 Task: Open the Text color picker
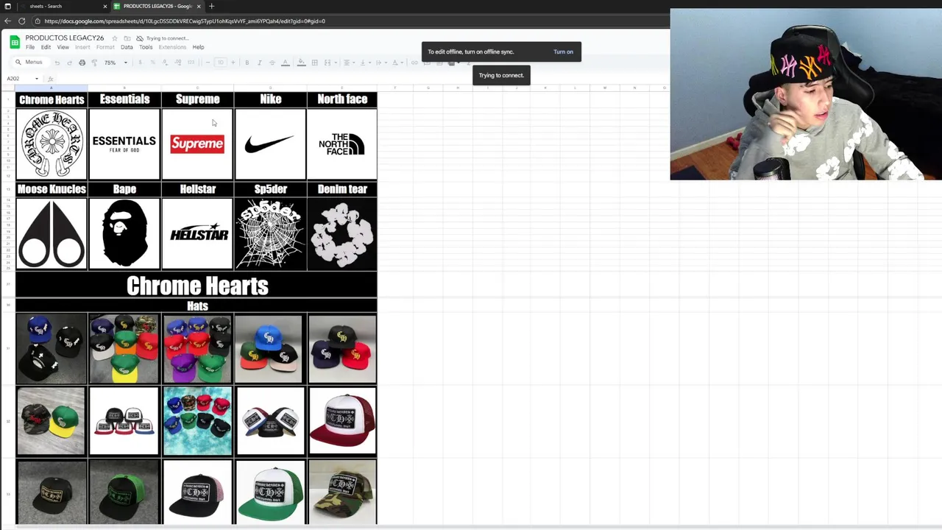(285, 63)
